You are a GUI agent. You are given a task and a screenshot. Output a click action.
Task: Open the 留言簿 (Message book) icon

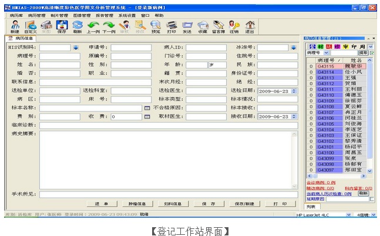pos(218,25)
